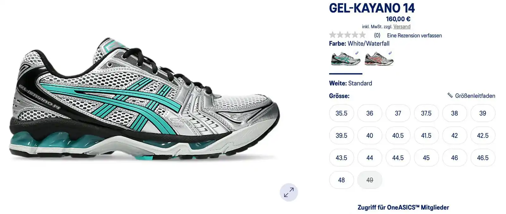
Task: Select the red colorway shoe thumbnail
Action: [379, 58]
